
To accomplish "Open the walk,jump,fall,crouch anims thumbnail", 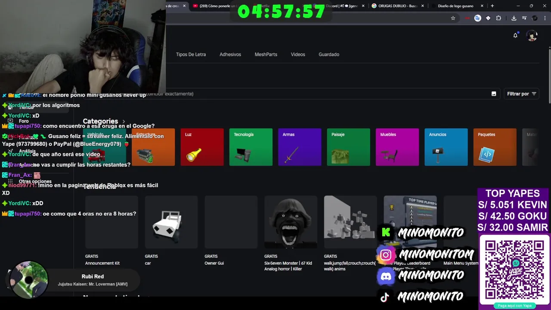I will coord(350,222).
